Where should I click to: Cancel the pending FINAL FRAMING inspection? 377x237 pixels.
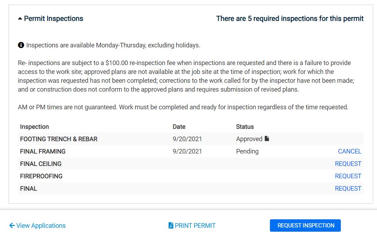[349, 151]
